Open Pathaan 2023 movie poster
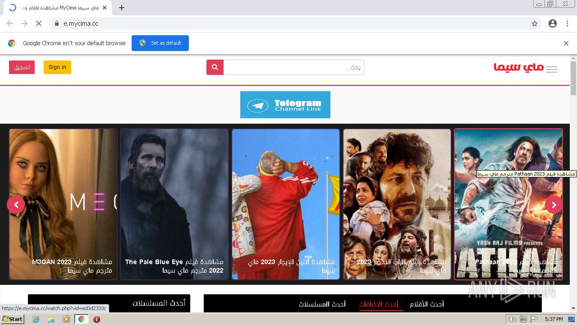 (508, 204)
